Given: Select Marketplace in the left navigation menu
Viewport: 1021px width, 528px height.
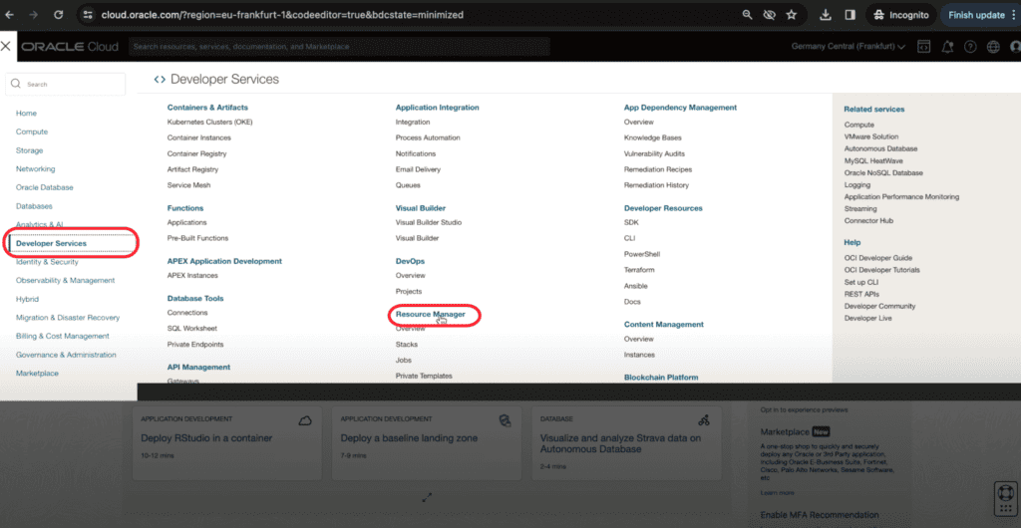Looking at the screenshot, I should (37, 374).
